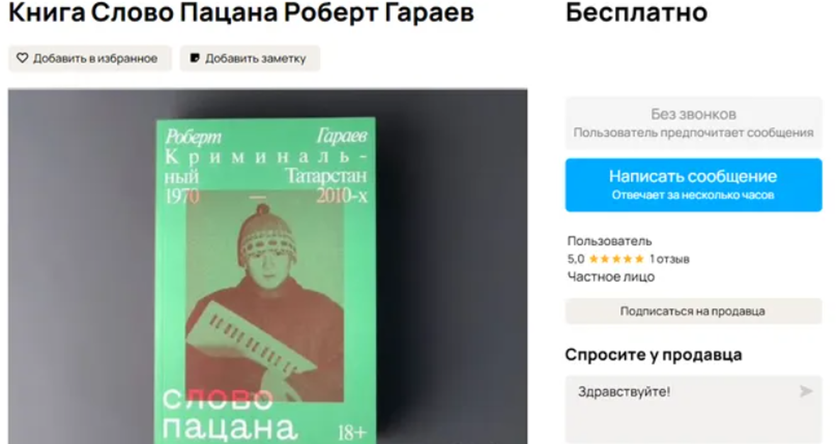Click the '18+' mark on cover

[352, 433]
